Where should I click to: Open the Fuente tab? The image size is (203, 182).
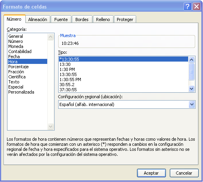point(61,19)
